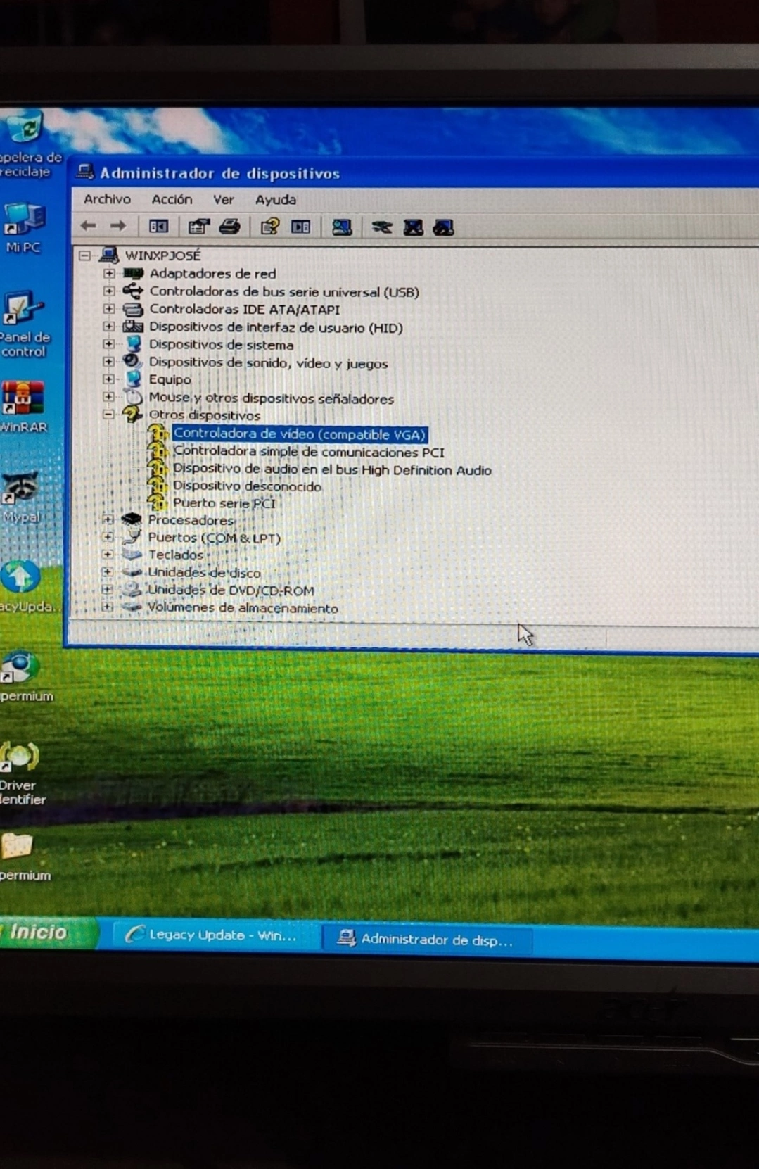Click the warning icon of Dispositivo desconocido
The height and width of the screenshot is (1169, 759).
(158, 486)
